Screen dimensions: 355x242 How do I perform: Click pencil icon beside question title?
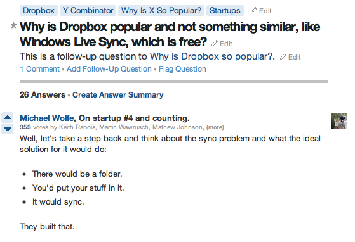[x=214, y=43]
